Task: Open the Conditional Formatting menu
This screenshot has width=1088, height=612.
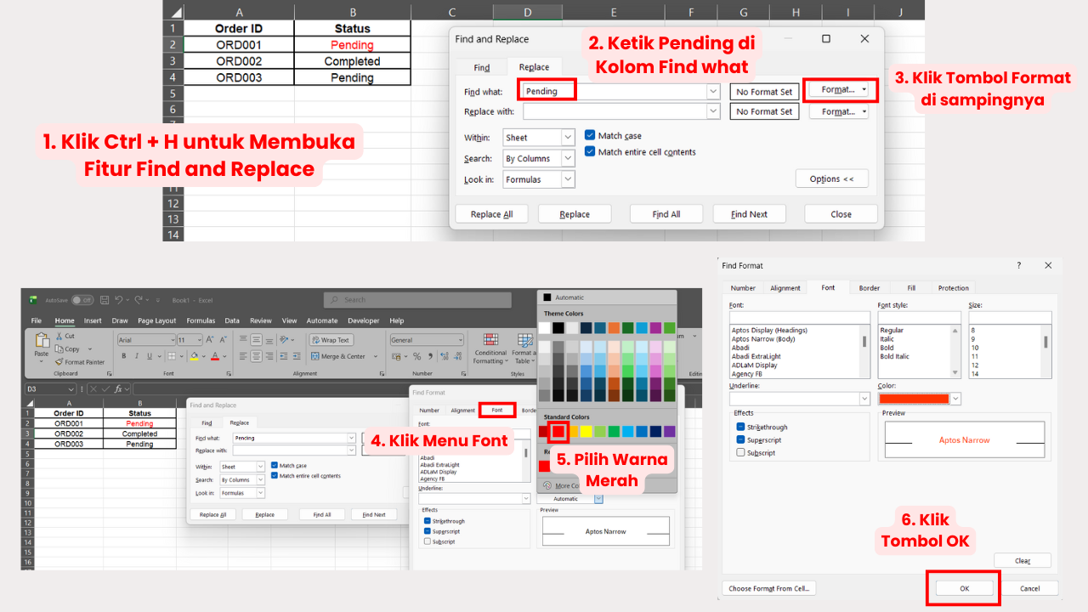Action: point(490,350)
